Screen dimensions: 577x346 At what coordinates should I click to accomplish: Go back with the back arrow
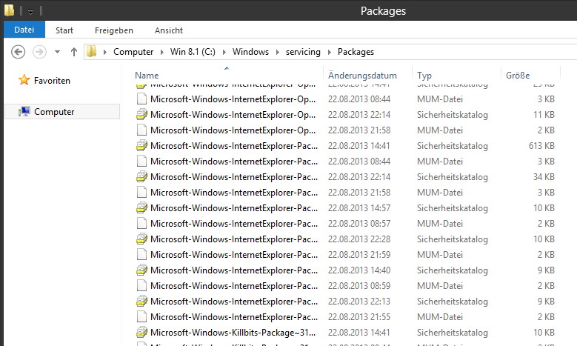click(x=18, y=52)
